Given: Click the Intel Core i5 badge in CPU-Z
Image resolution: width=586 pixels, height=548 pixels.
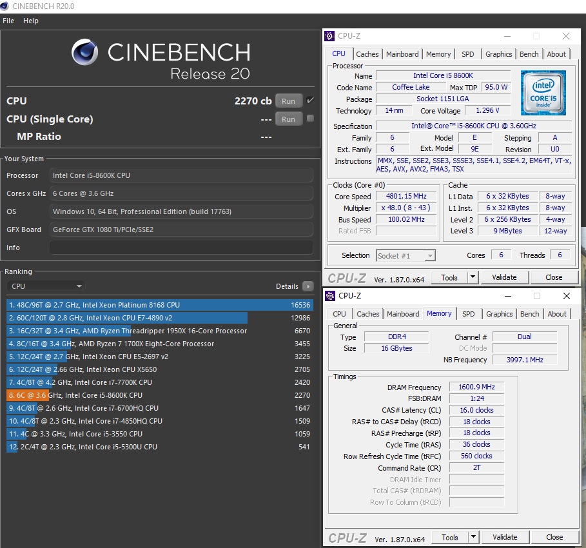Looking at the screenshot, I should coord(543,92).
